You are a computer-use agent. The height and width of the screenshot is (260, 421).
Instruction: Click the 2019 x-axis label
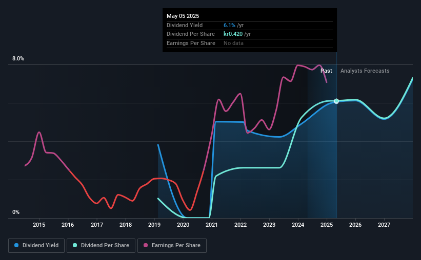[154, 225]
